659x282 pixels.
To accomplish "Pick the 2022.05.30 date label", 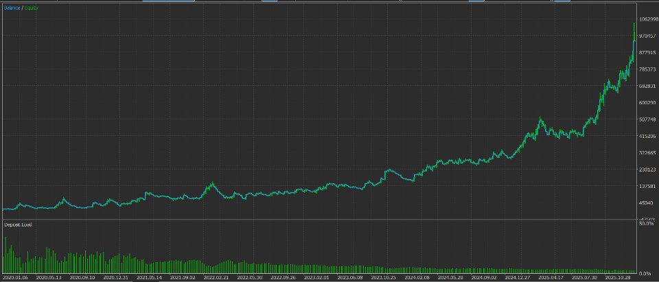I will (x=250, y=278).
